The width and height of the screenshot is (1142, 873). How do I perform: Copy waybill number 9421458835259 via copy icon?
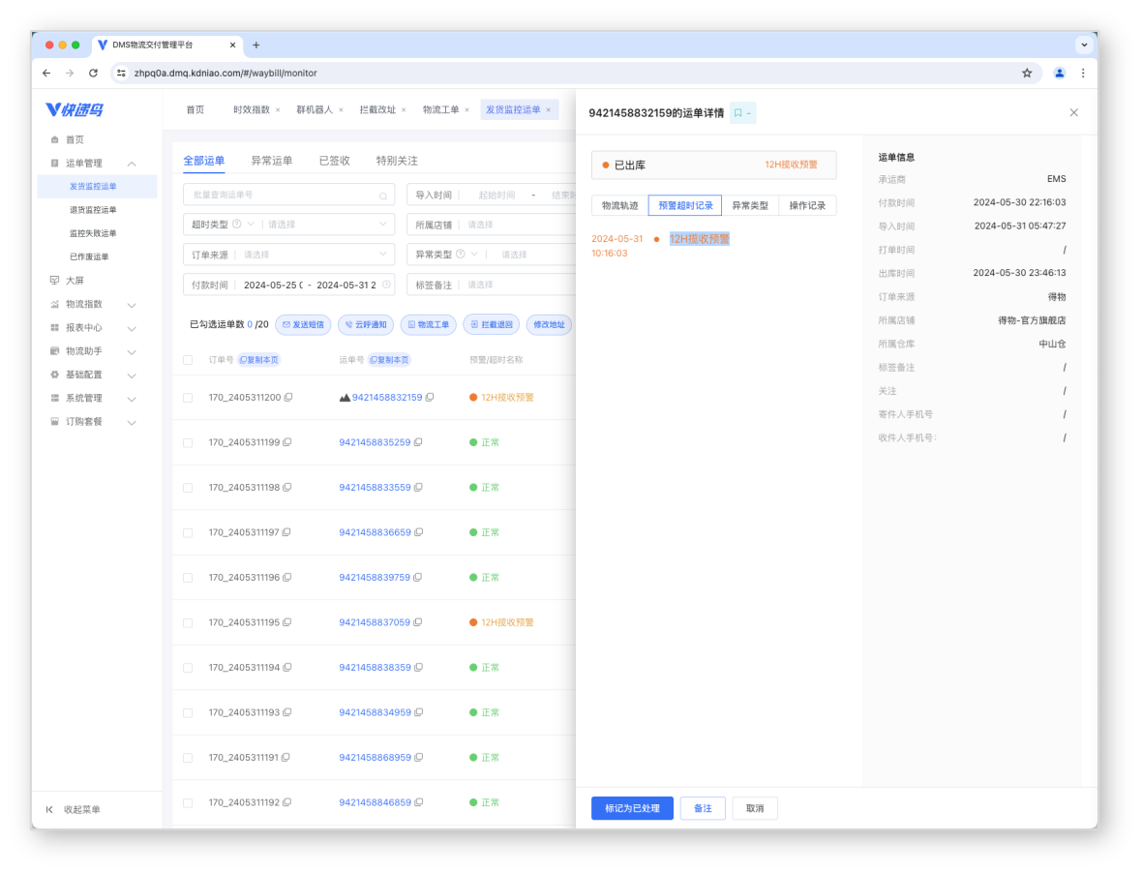point(418,442)
